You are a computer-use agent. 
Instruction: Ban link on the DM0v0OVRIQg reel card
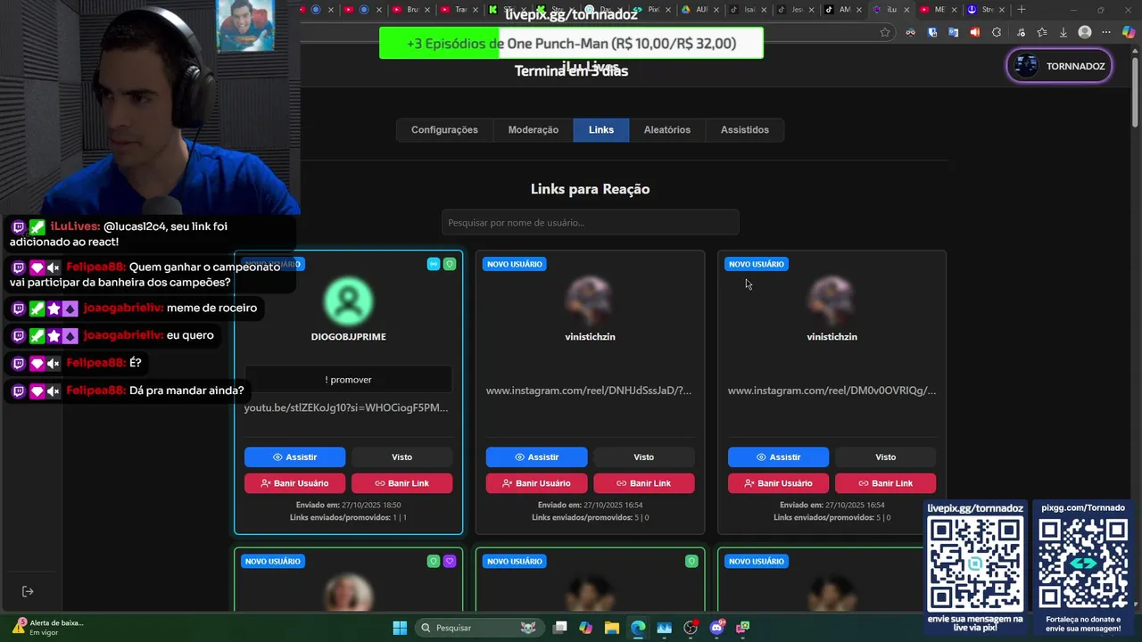click(x=885, y=483)
